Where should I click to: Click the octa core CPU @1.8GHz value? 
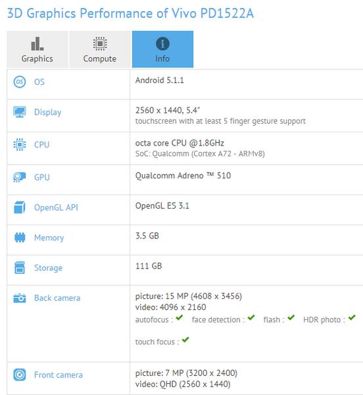180,143
